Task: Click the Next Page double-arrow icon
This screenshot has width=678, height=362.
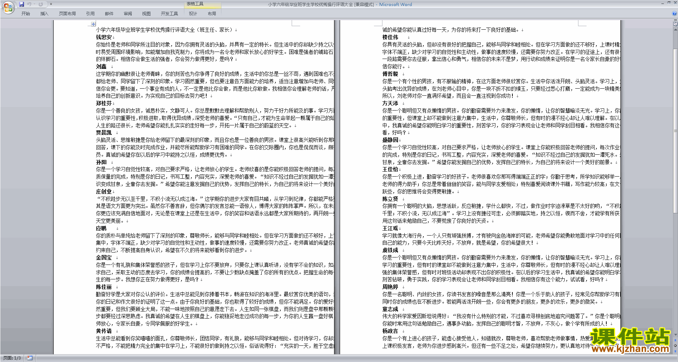Action: (676, 351)
